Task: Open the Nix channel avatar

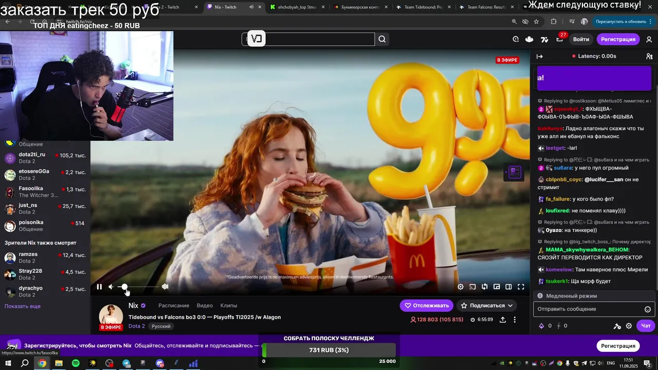Action: tap(111, 316)
